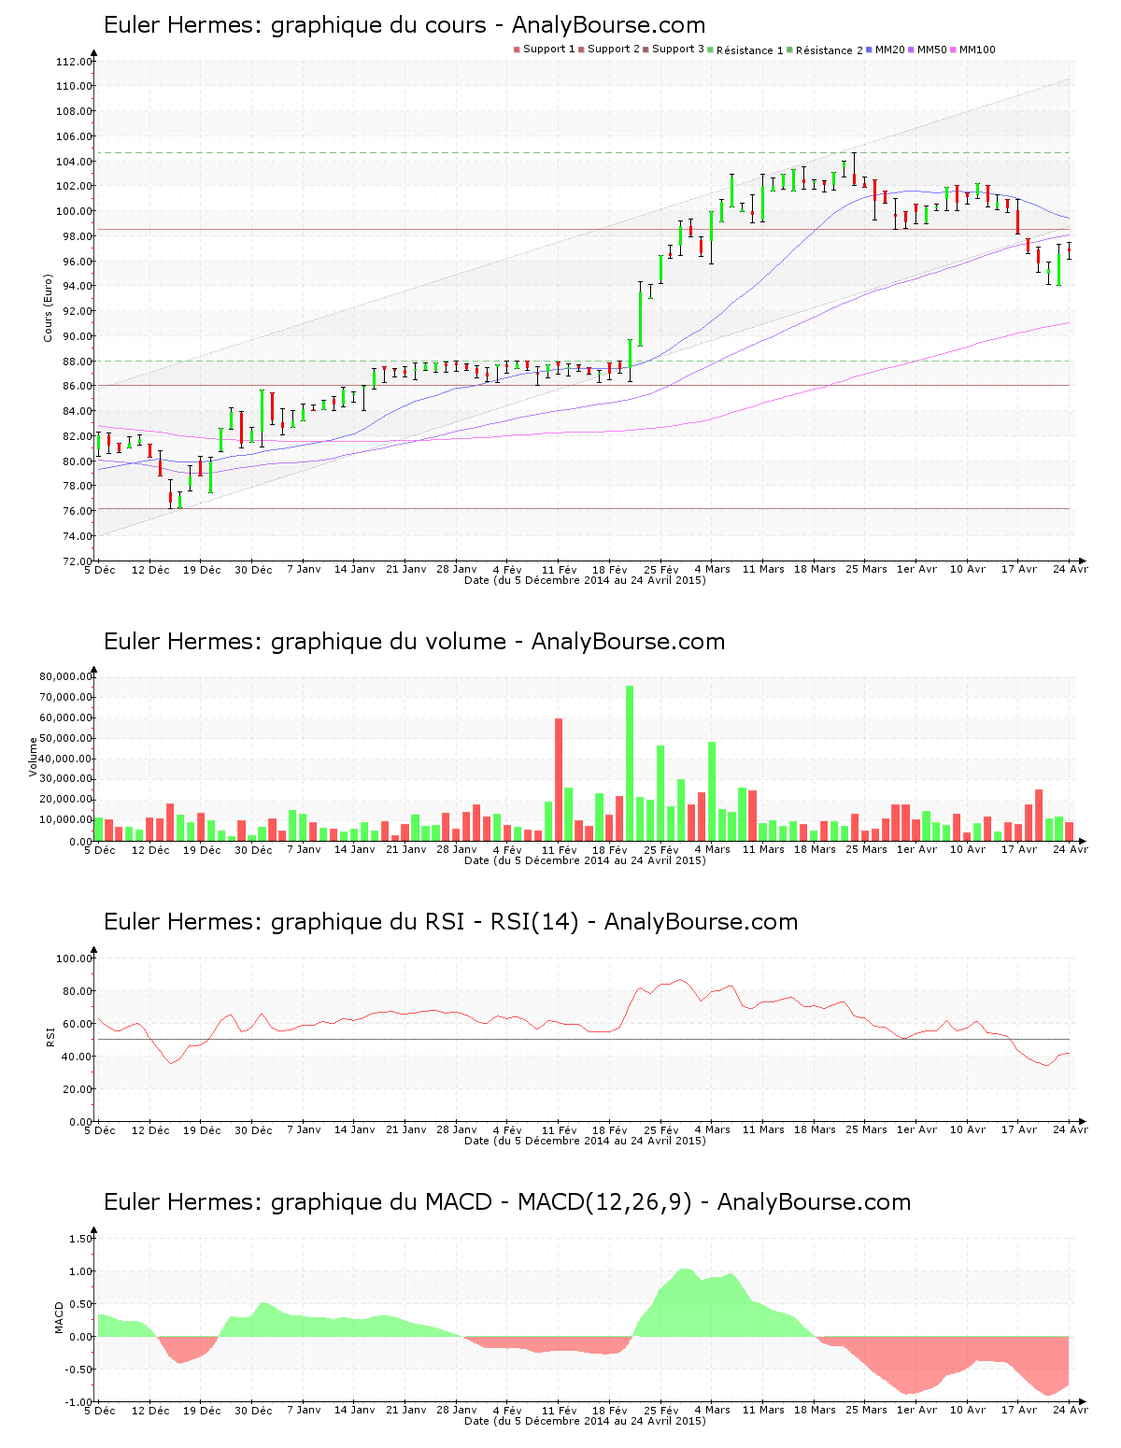Click the 'graphique du cours' chart title
The image size is (1121, 1448).
(404, 25)
